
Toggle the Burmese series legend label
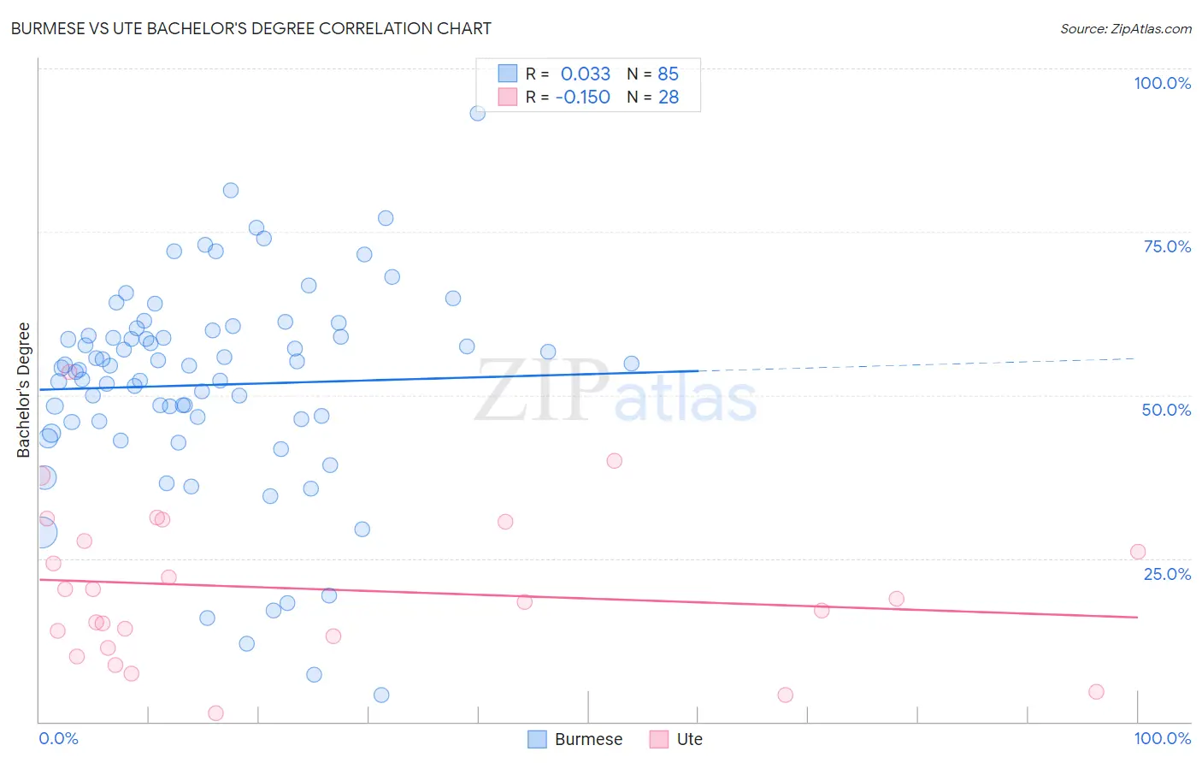pyautogui.click(x=588, y=739)
